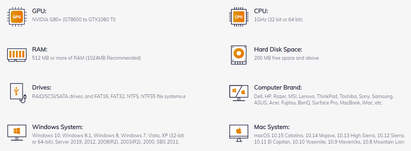Select the GPU: heading
The height and width of the screenshot is (151, 411).
coord(39,11)
